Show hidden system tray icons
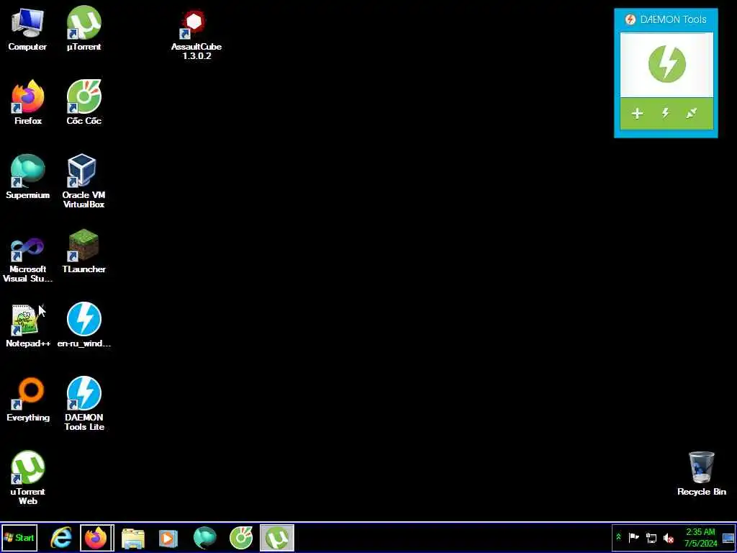This screenshot has height=553, width=737. (x=618, y=537)
